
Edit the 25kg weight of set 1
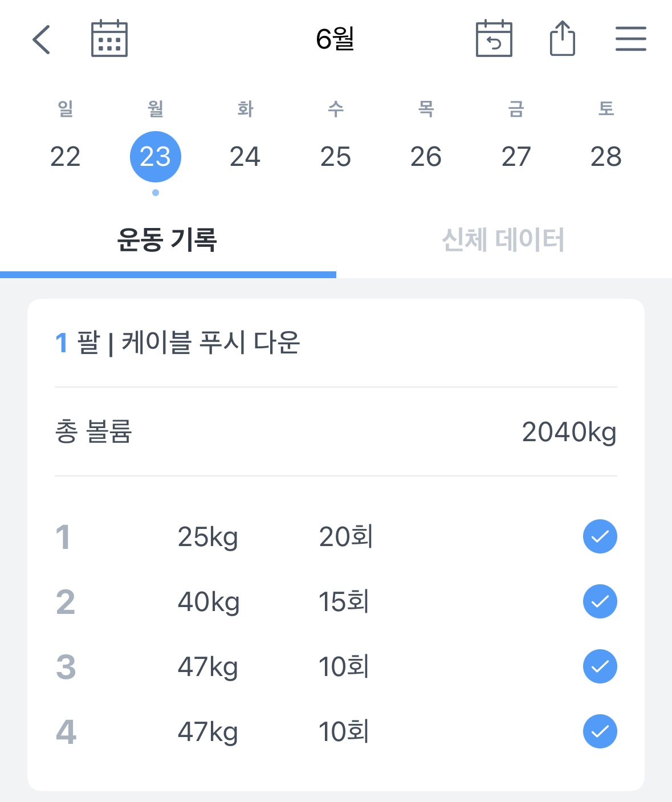[x=208, y=537]
